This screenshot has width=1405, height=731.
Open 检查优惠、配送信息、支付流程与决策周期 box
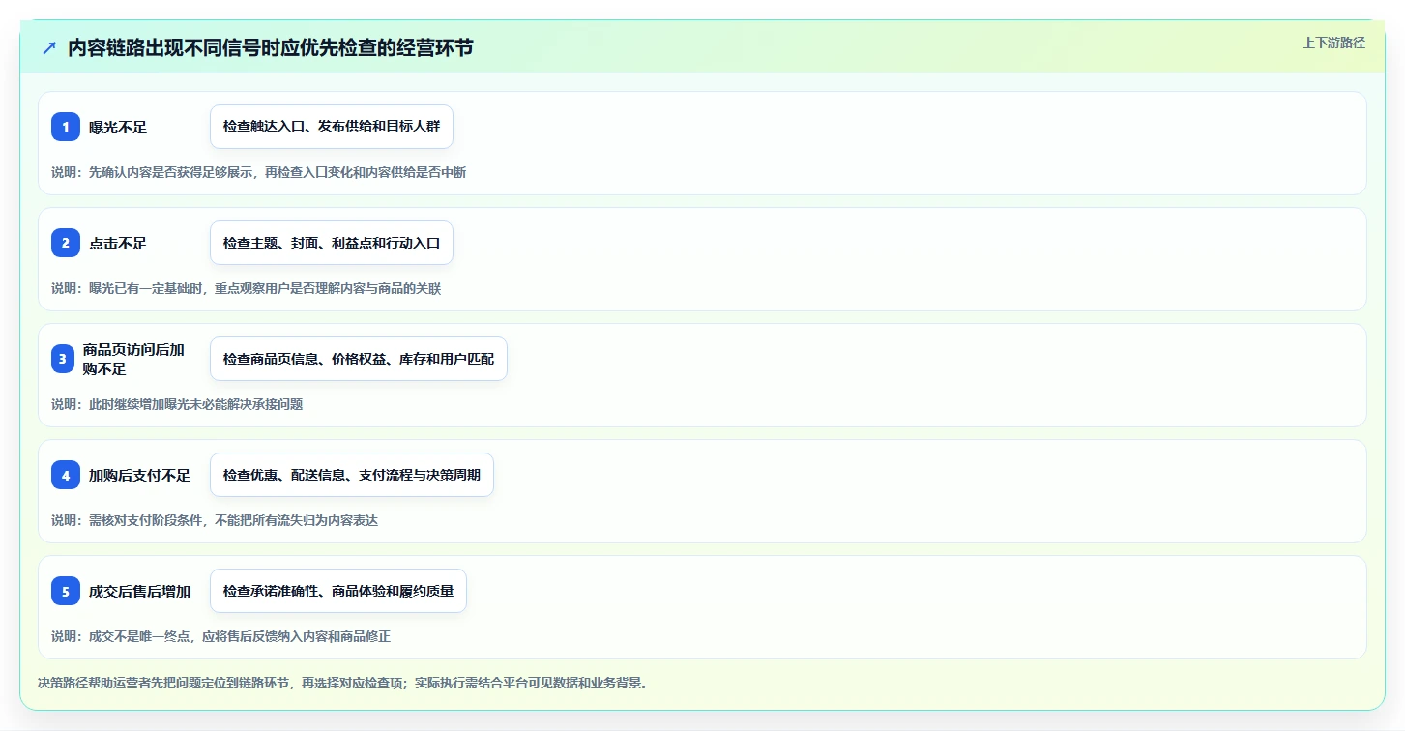pos(352,475)
